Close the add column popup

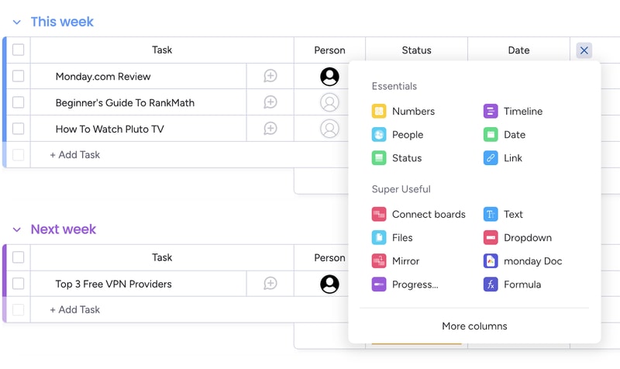click(x=584, y=50)
